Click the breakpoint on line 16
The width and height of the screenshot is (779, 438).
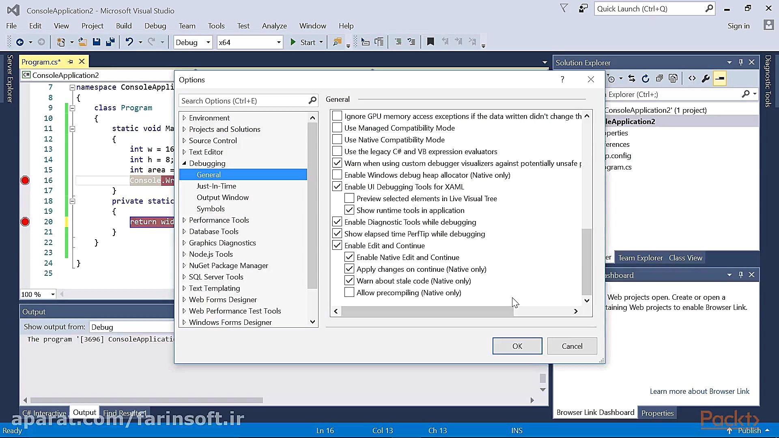[25, 180]
